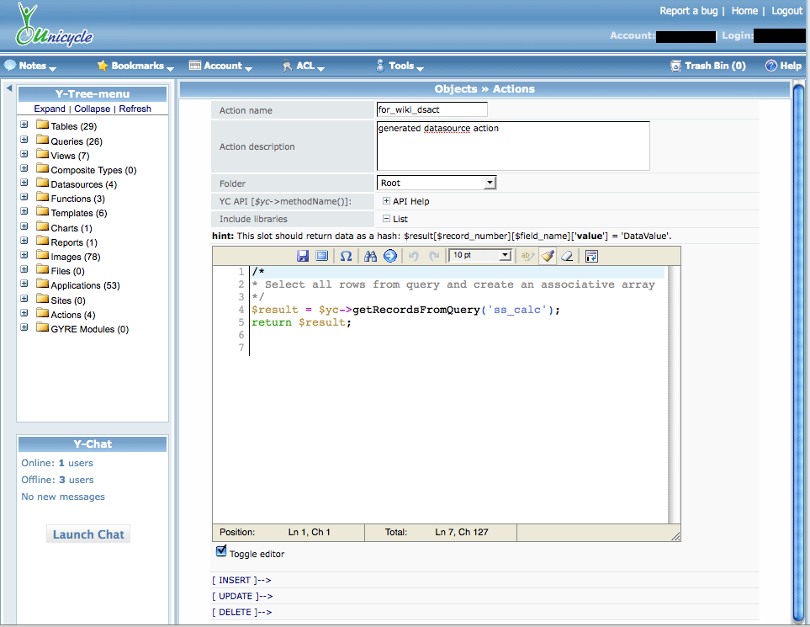The image size is (810, 627).
Task: Click the Launch Chat button
Action: [88, 534]
